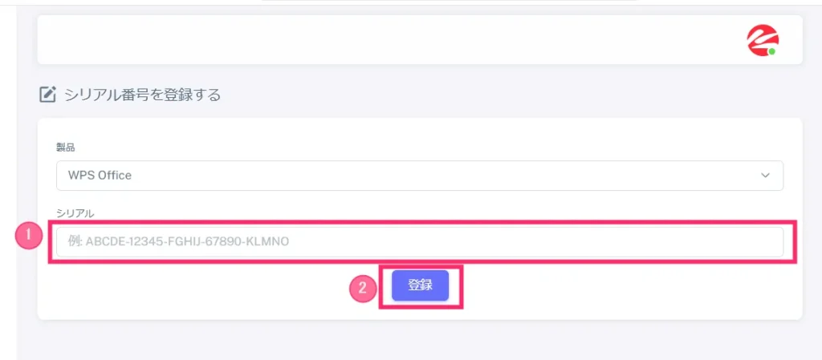Select the WPS Office text in combo box
Viewport: 822px width, 360px height.
(x=100, y=176)
